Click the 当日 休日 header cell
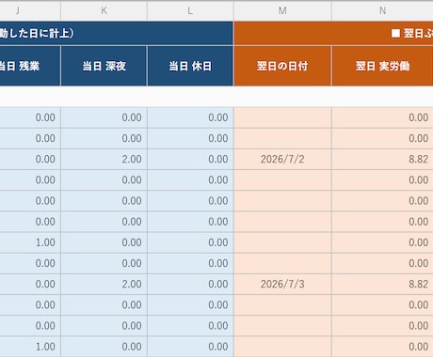Image resolution: width=433 pixels, height=357 pixels. click(190, 66)
